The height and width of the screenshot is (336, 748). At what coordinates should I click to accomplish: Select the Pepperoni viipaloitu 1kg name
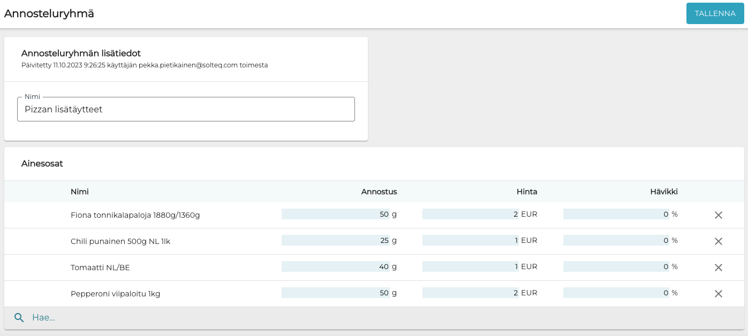116,294
